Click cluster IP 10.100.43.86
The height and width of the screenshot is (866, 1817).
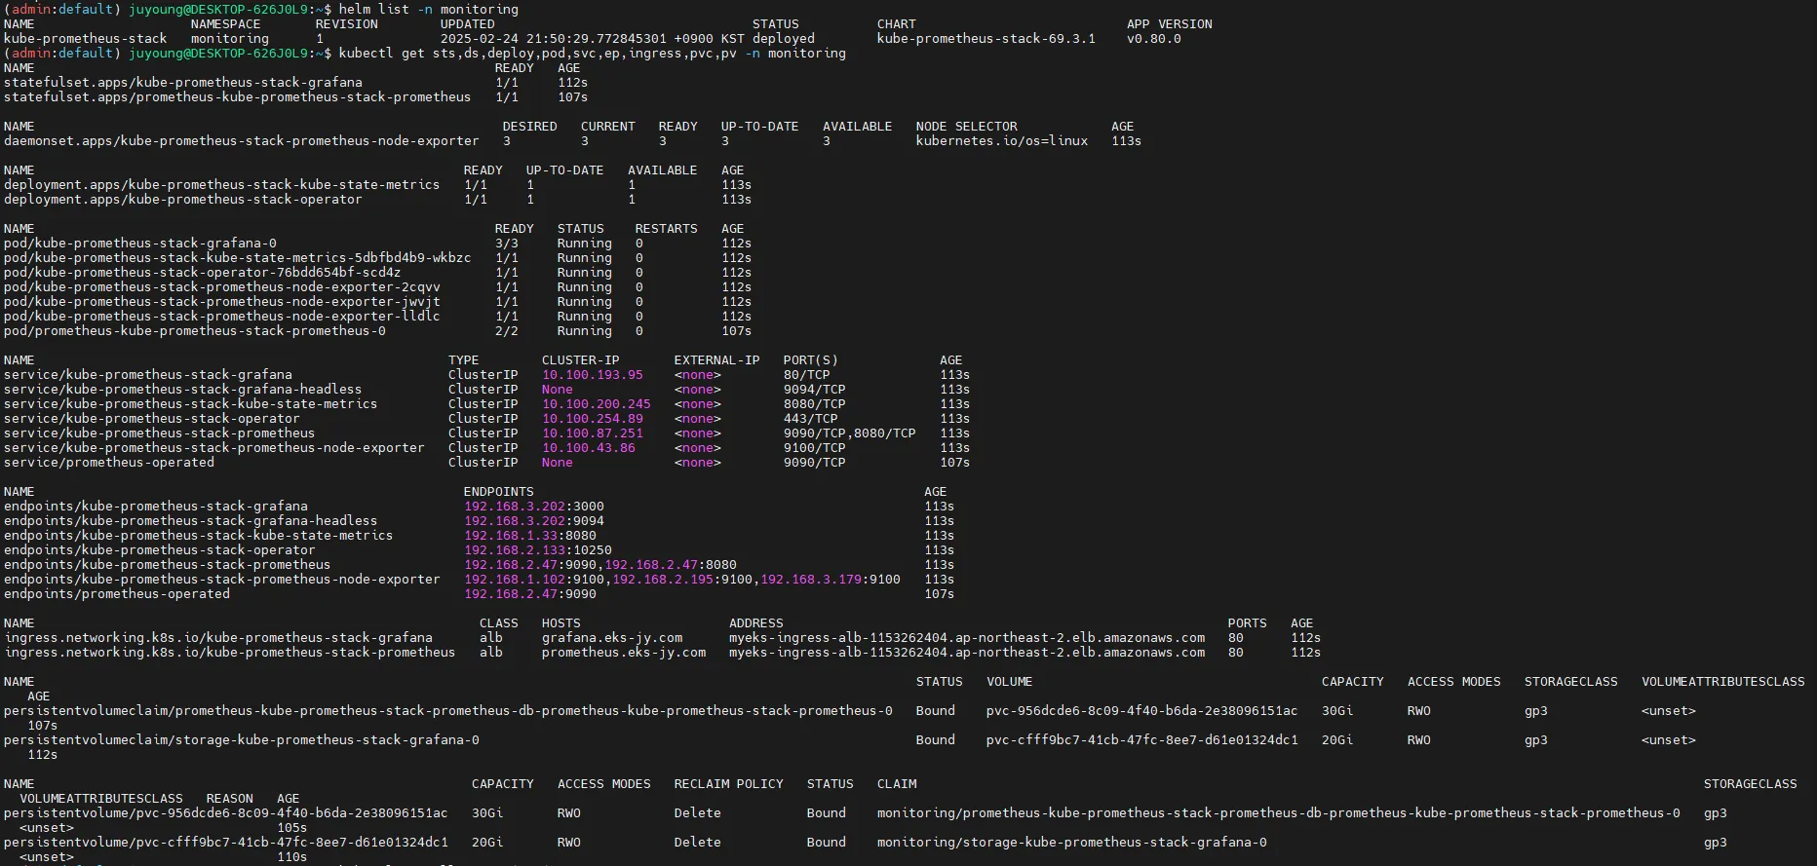589,448
